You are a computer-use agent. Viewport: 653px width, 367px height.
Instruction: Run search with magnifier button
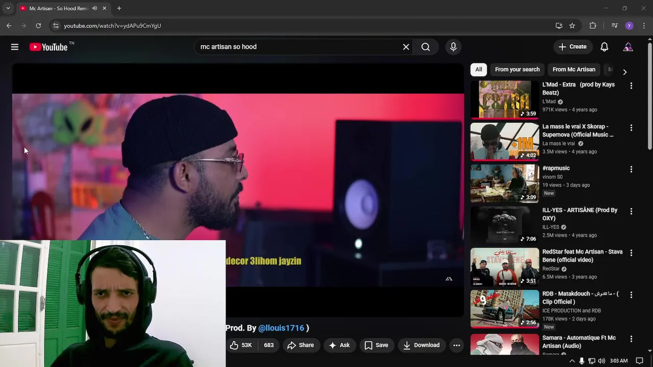point(425,47)
